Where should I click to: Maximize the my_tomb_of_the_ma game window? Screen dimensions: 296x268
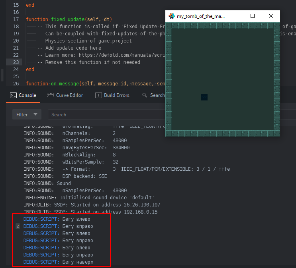point(253,16)
